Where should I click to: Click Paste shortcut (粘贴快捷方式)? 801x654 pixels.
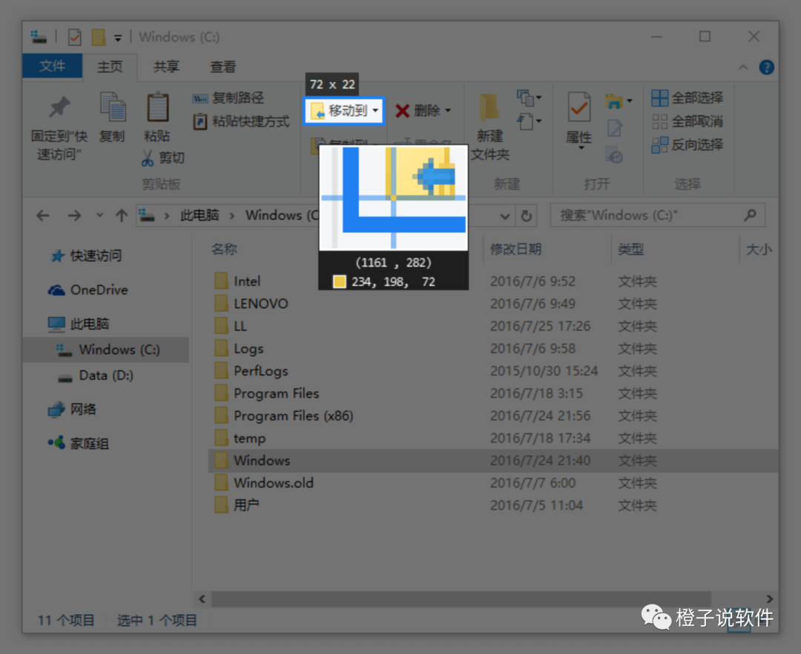coord(241,121)
